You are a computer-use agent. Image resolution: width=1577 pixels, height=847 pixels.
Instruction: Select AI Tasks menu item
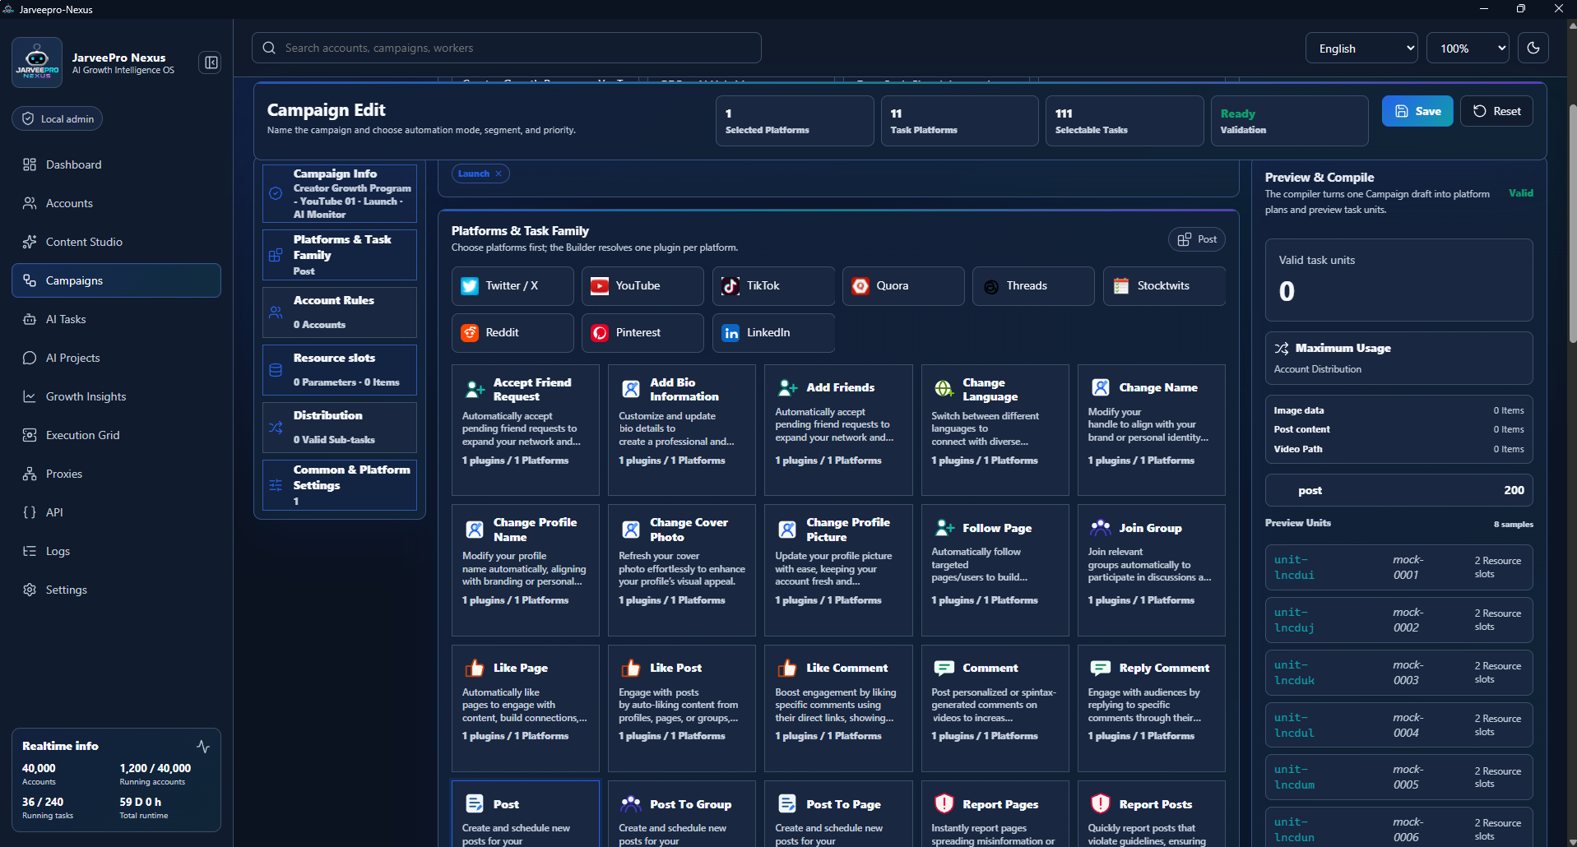(x=116, y=319)
